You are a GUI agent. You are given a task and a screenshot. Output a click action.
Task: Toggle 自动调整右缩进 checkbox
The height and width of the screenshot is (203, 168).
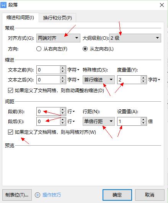10,91
